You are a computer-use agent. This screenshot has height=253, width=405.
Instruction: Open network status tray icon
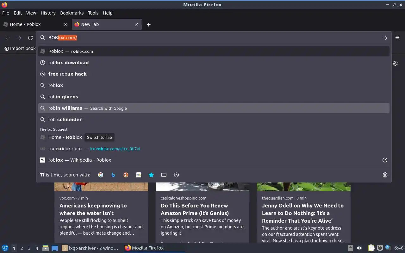(380, 248)
